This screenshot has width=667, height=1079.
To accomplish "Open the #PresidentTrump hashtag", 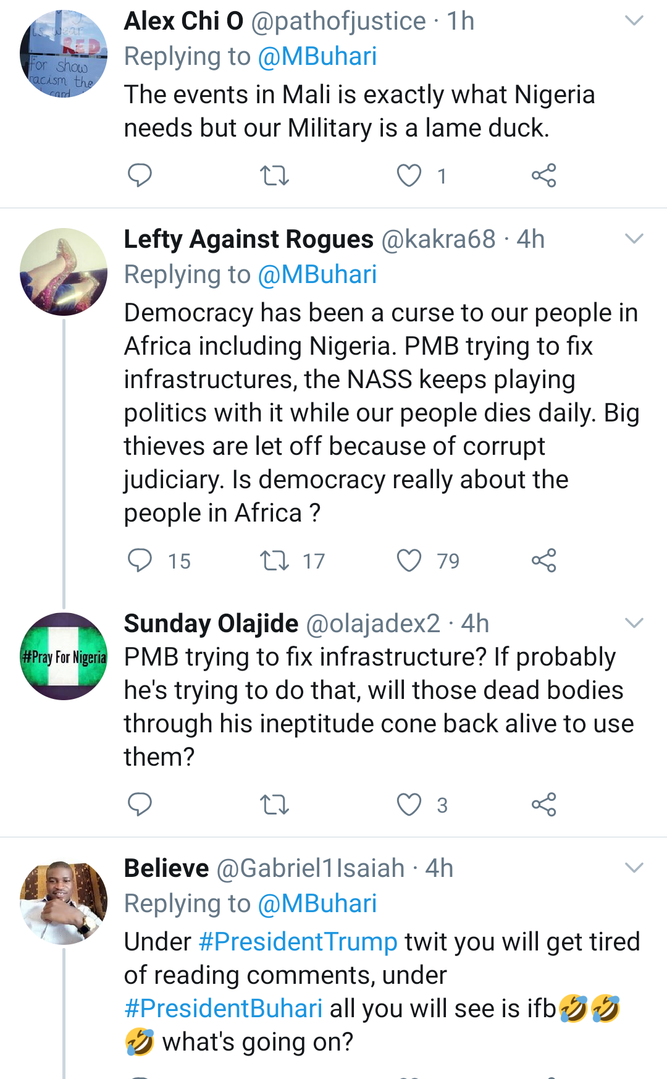I will [x=298, y=942].
